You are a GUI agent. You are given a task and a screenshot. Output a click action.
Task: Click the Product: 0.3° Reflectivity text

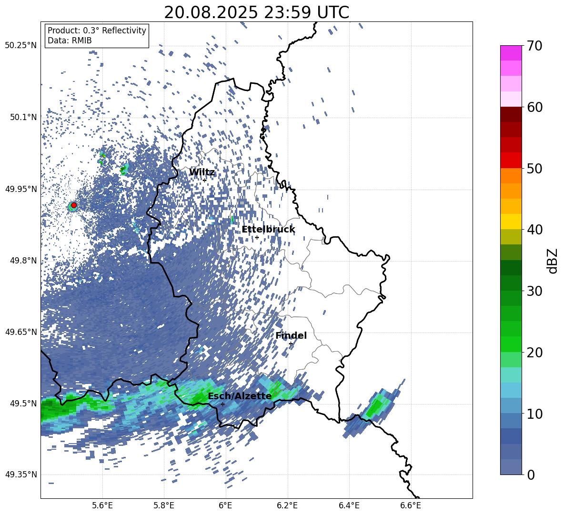point(97,30)
